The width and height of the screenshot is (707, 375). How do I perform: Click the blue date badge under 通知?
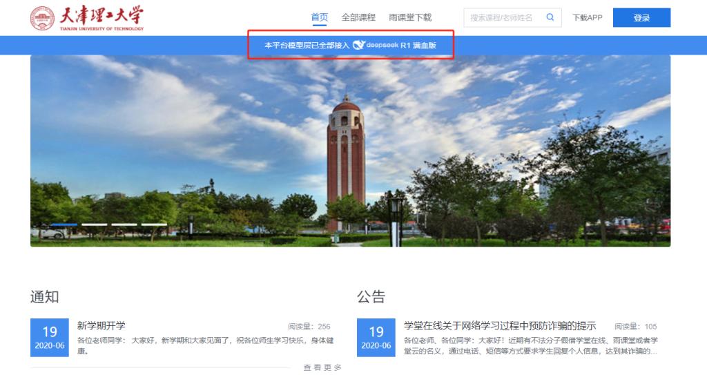coord(50,338)
